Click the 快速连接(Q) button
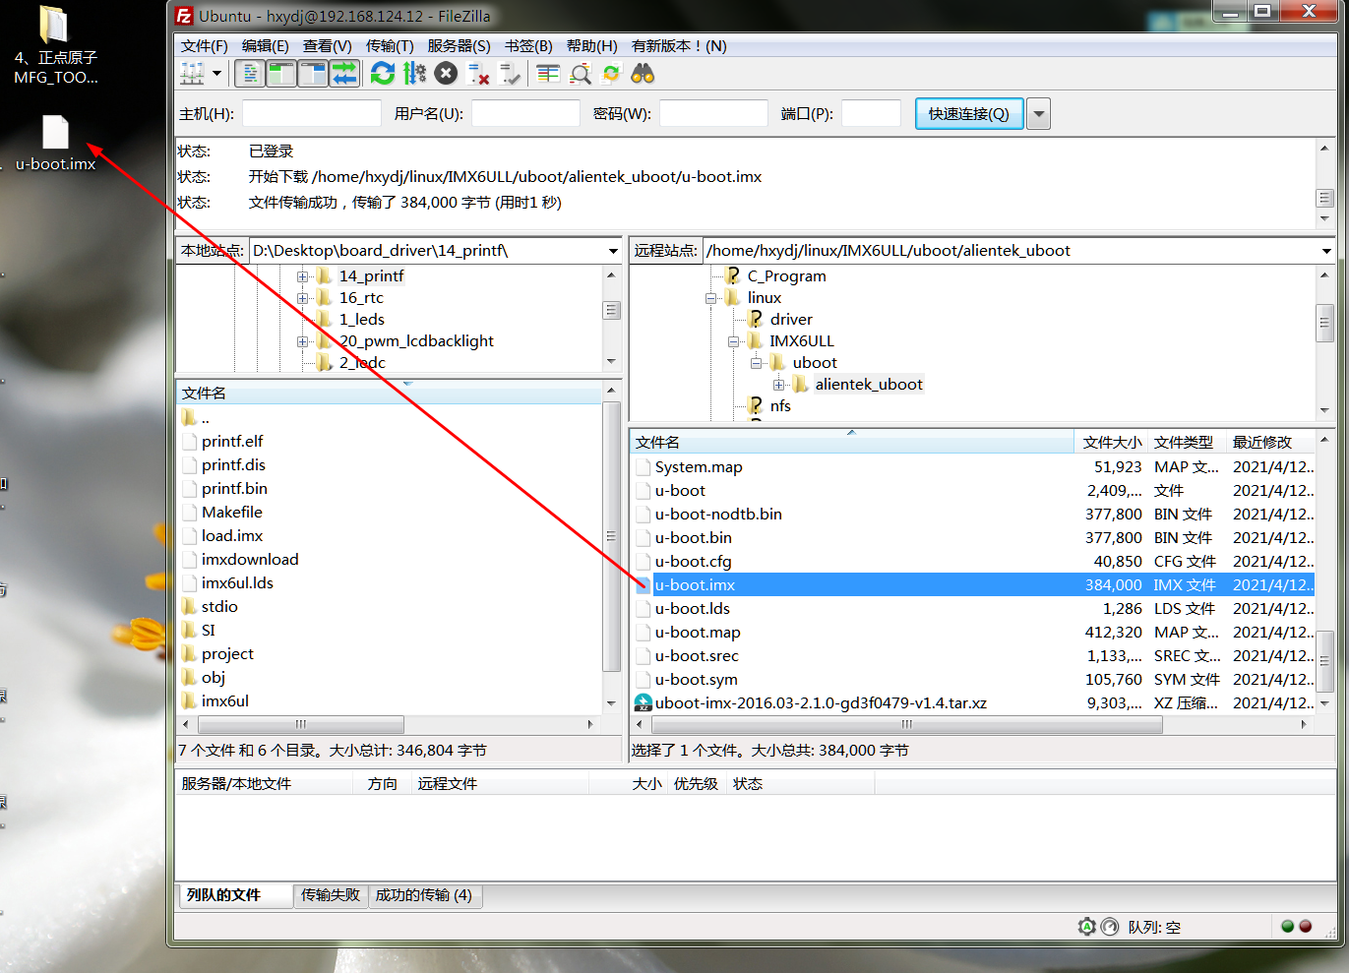 (968, 113)
